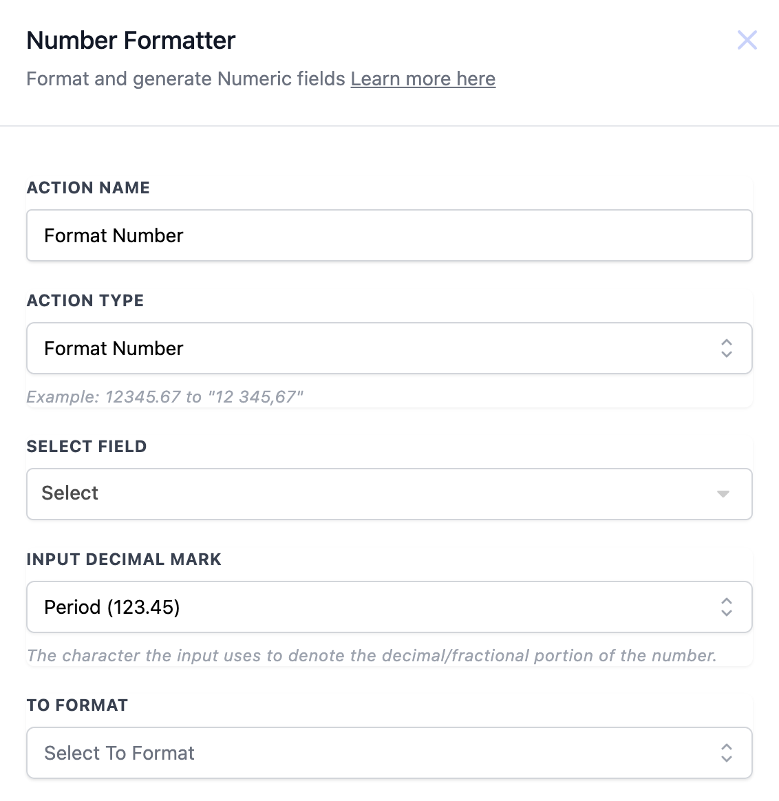
Task: Open the Learn more here link
Action: tap(423, 79)
